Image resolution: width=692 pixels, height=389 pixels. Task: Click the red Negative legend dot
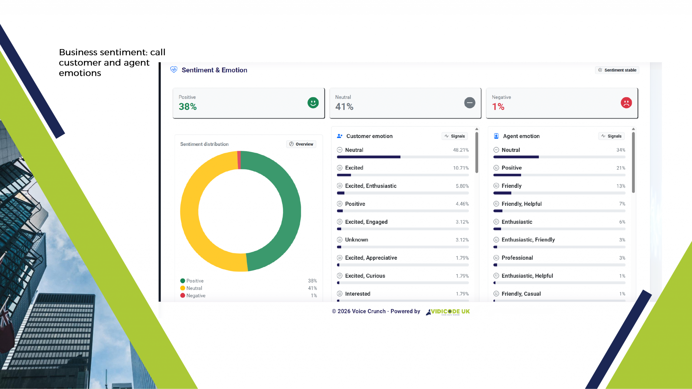click(x=183, y=296)
